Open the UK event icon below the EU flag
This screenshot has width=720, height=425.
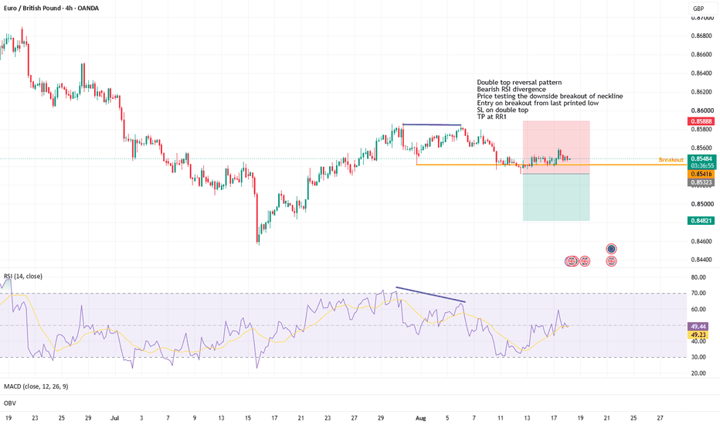611,261
